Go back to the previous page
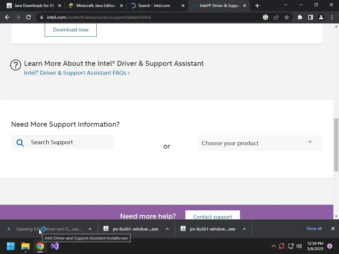339x254 pixels. click(7, 17)
